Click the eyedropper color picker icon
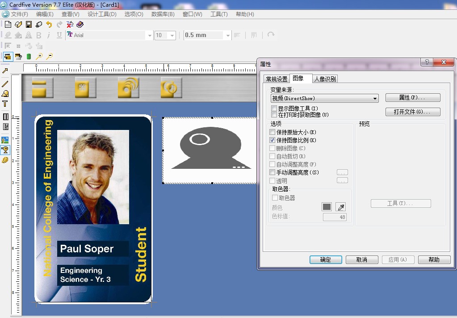This screenshot has width=457, height=318. click(341, 207)
